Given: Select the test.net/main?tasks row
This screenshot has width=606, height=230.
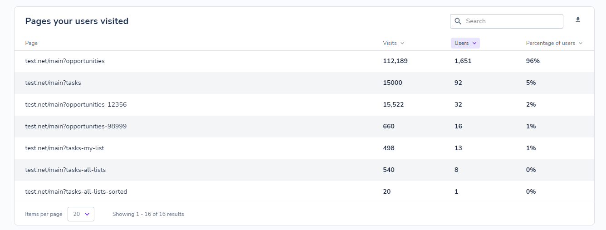Looking at the screenshot, I should point(53,83).
